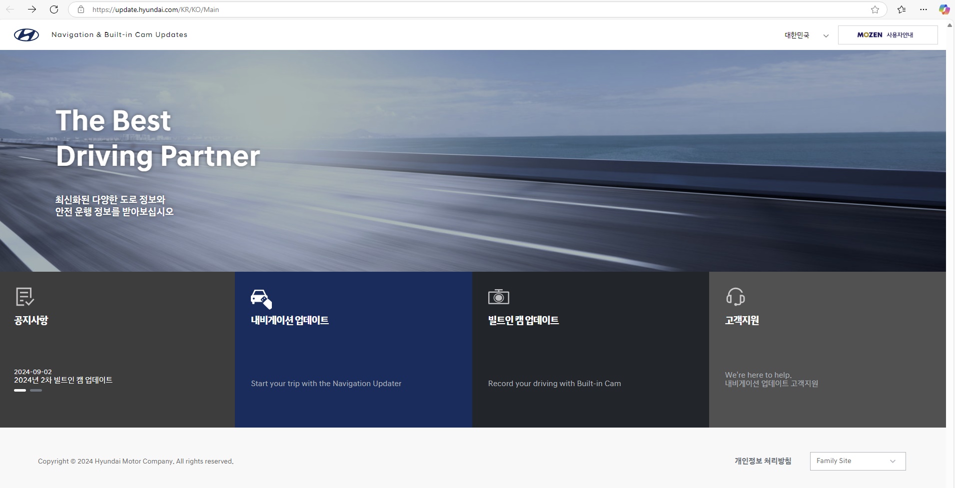Click Navigation & Built-in Cam Updates title
The width and height of the screenshot is (955, 488).
119,35
